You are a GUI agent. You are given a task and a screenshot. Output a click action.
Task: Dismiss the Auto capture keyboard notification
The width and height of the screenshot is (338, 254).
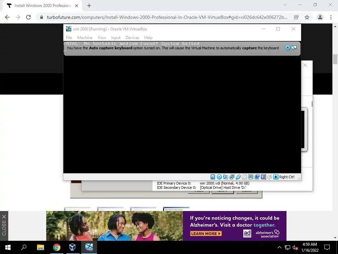pos(287,48)
